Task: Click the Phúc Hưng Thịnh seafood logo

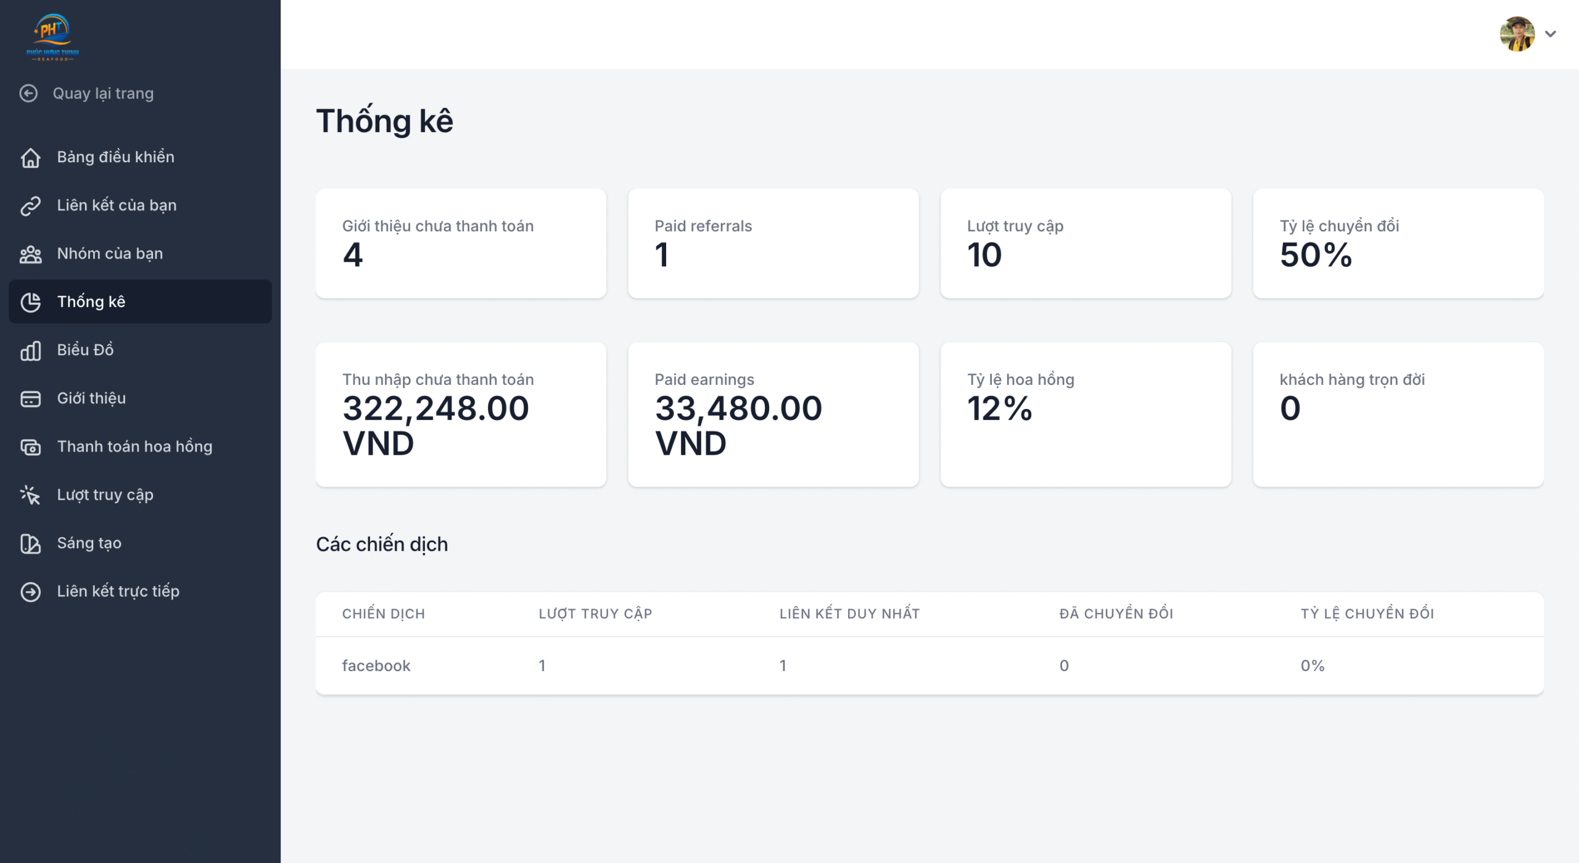Action: (52, 36)
